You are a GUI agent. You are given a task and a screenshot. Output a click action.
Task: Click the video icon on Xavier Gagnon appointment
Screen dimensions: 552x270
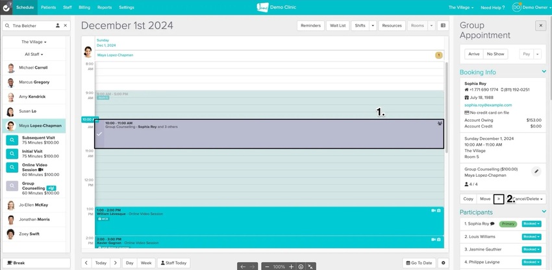433,240
